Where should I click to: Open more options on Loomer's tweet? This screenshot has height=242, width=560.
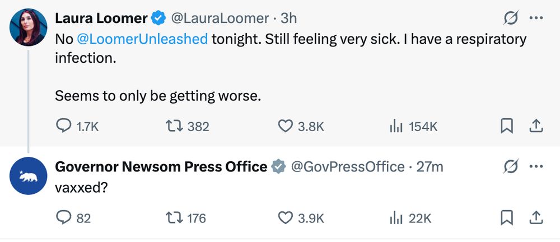536,19
